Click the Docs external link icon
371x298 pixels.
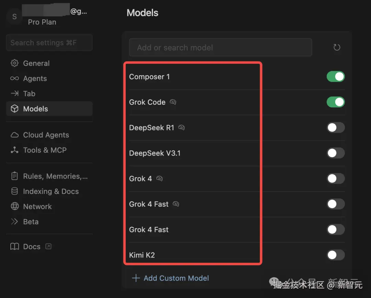48,246
